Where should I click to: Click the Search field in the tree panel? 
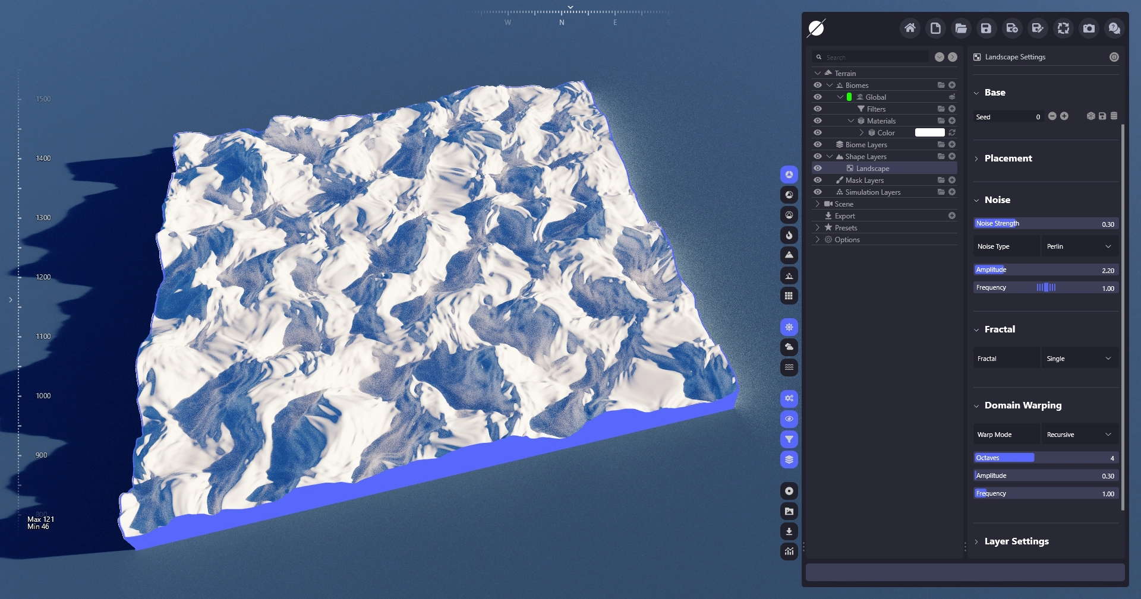[x=875, y=57]
